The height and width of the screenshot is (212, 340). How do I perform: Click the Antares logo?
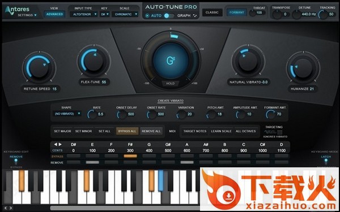pos(17,10)
